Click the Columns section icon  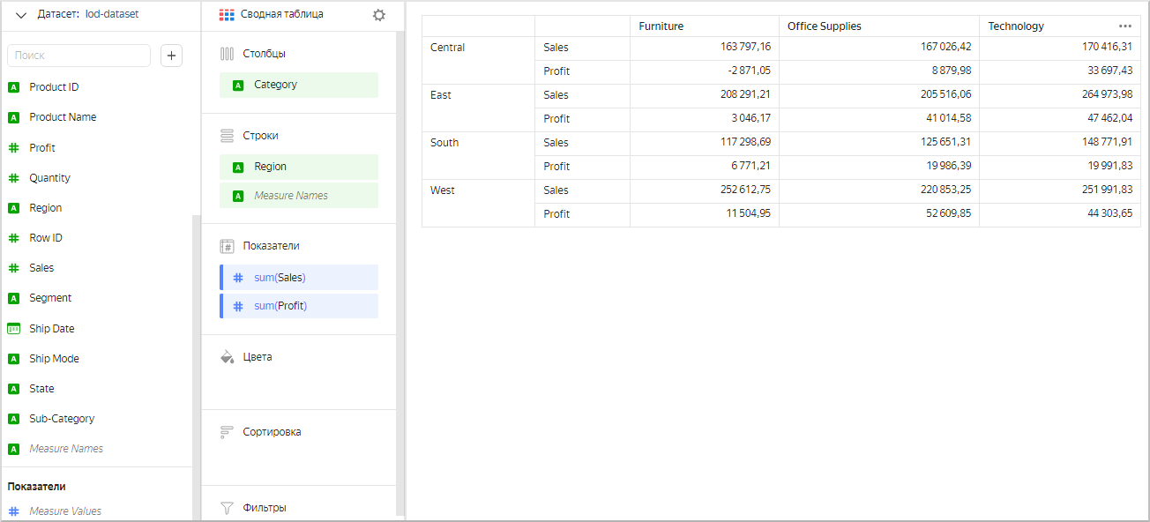pos(227,54)
